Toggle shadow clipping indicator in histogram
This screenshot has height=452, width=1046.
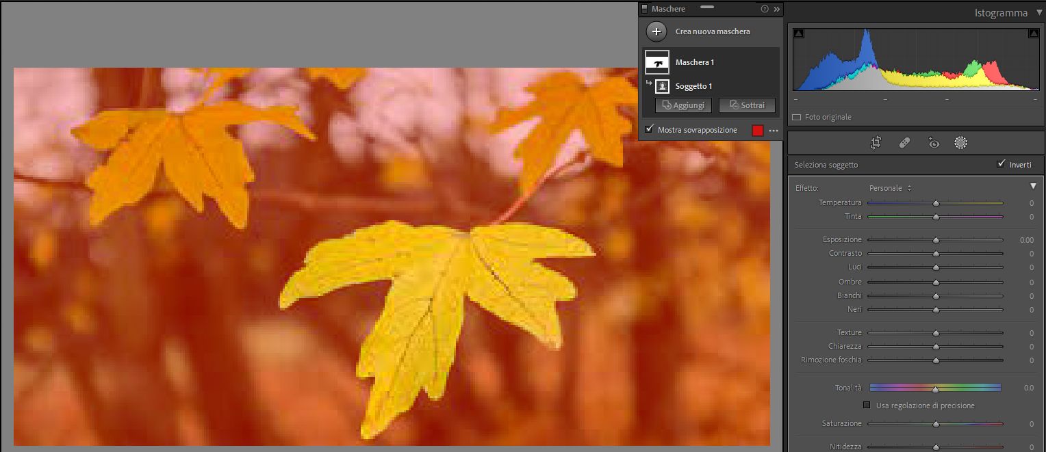[x=799, y=34]
